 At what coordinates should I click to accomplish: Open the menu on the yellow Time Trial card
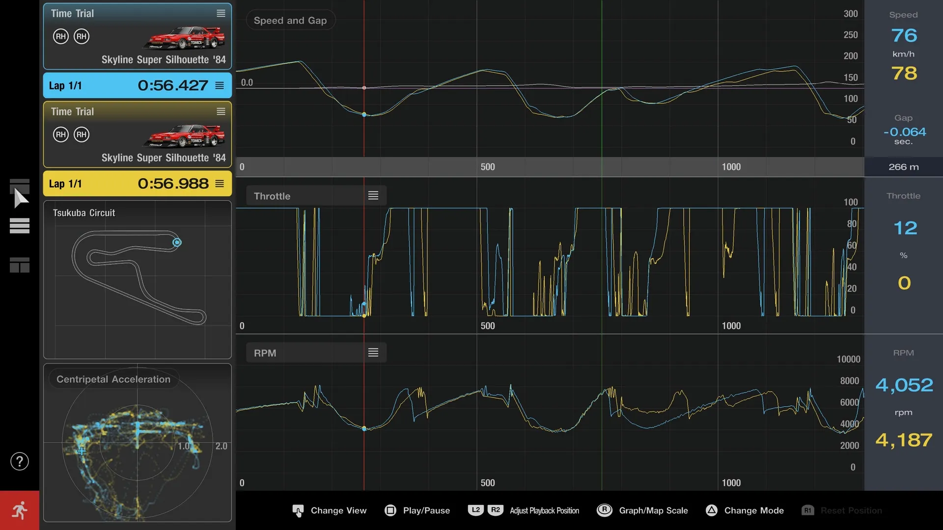point(221,112)
